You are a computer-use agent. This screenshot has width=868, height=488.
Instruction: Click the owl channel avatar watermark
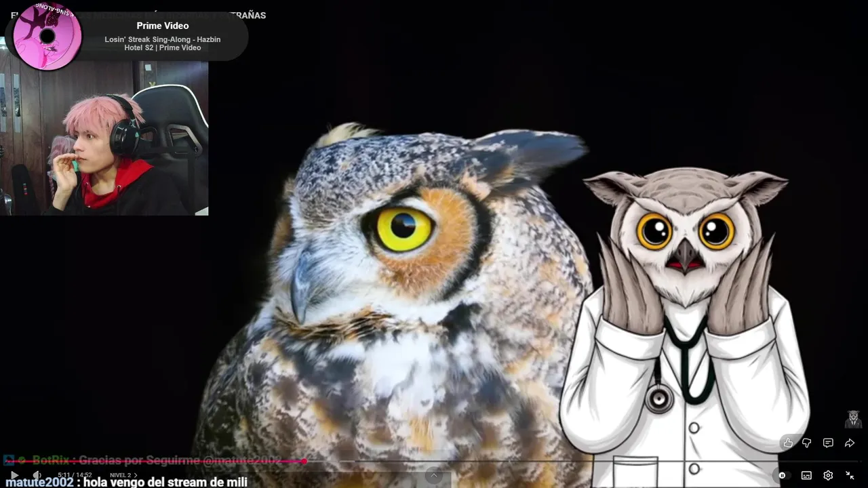(x=853, y=420)
